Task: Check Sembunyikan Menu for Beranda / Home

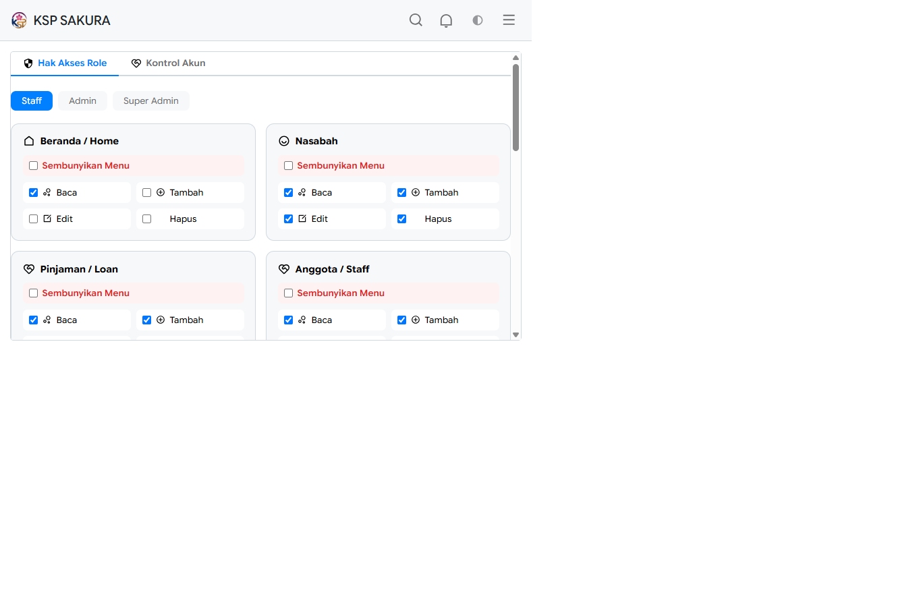Action: pyautogui.click(x=33, y=165)
